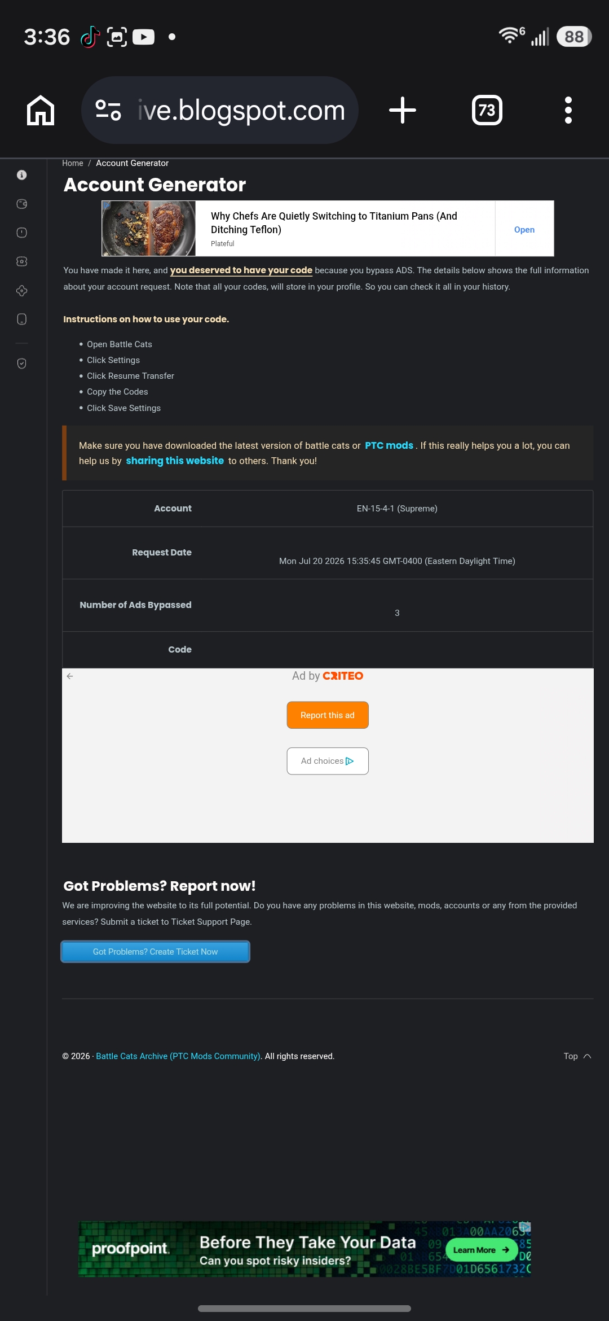Open the wallet icon in the sidebar
The image size is (609, 1321).
coord(22,204)
